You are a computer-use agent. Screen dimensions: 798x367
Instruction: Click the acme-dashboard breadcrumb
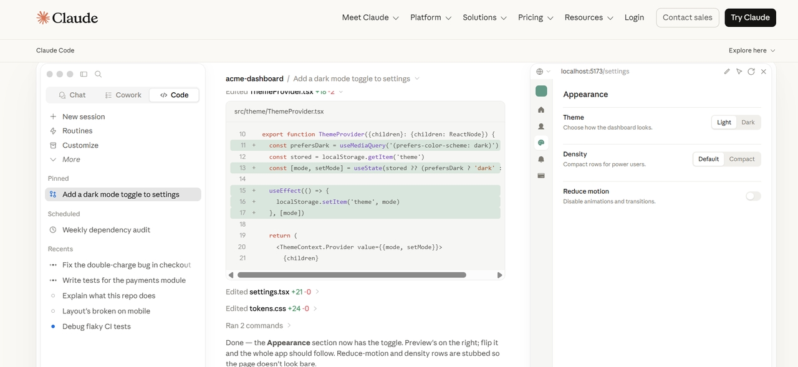point(254,79)
